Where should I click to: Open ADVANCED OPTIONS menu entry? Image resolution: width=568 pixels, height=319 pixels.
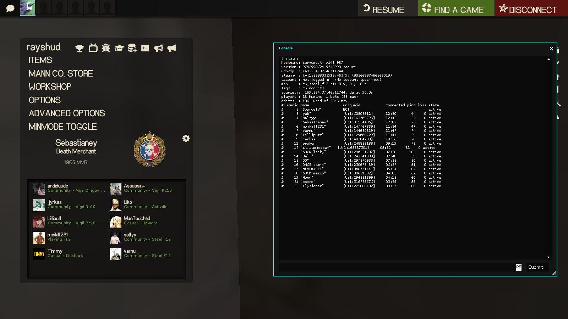tap(67, 113)
